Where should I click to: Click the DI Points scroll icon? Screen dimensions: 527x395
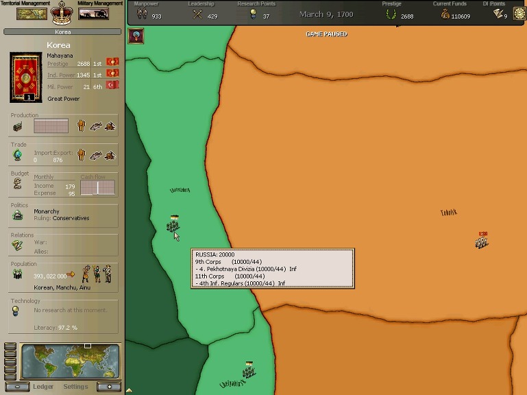click(x=498, y=14)
